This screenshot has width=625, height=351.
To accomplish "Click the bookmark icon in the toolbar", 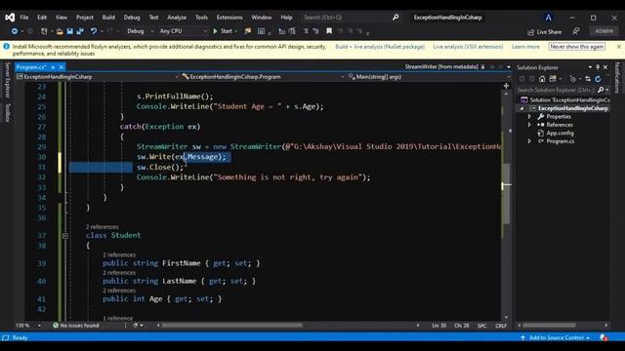I will 329,31.
